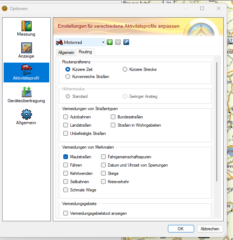233x240 pixels.
Task: Select the Routing tab
Action: 86,52
